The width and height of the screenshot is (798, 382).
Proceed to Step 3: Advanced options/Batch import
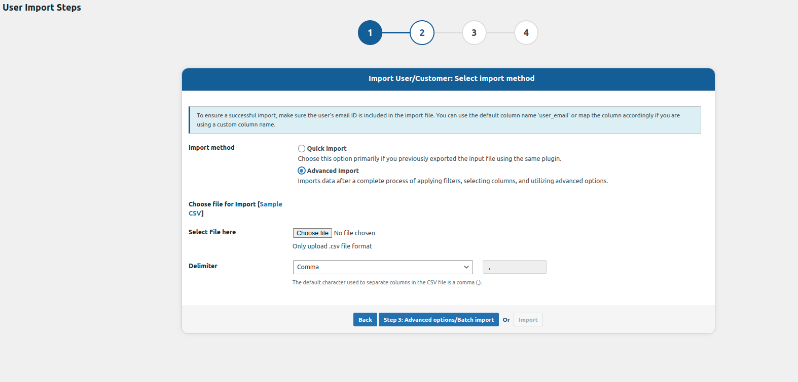coord(439,320)
